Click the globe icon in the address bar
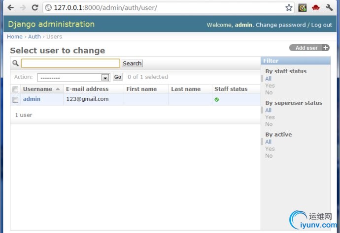The image size is (340, 233). [x=48, y=8]
